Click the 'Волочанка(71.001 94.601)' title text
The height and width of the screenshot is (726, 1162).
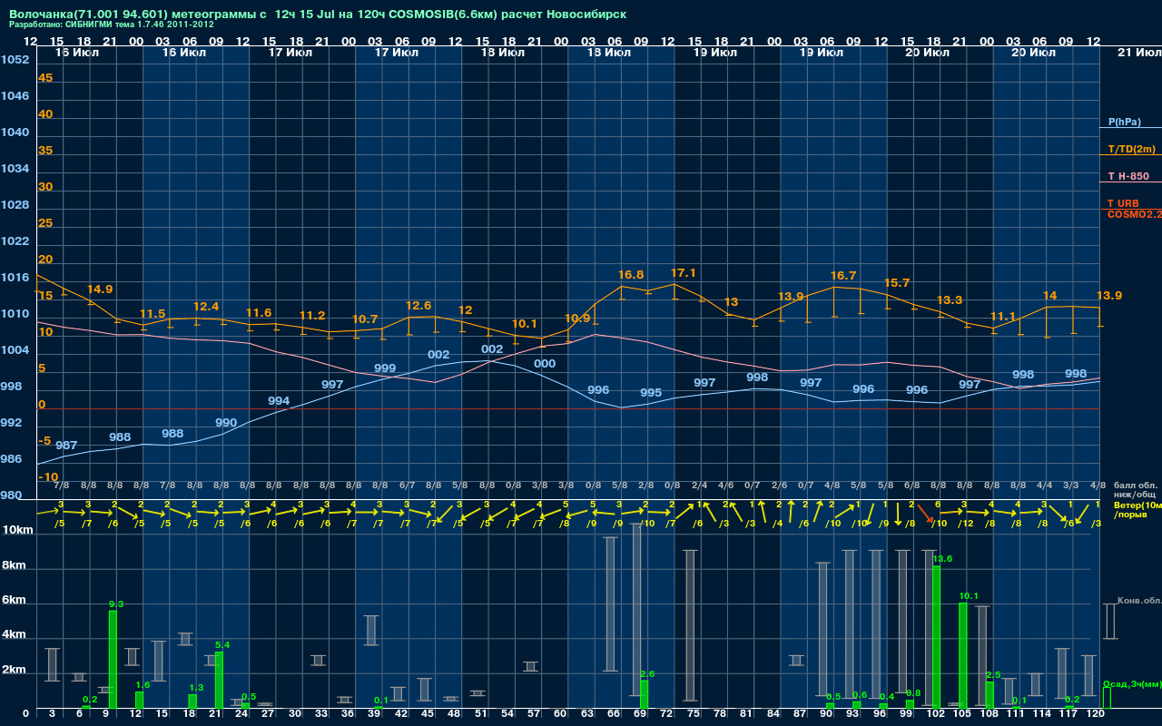tap(90, 15)
